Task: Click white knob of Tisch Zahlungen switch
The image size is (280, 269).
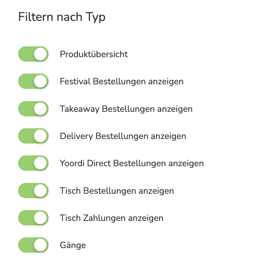Action: click(40, 218)
